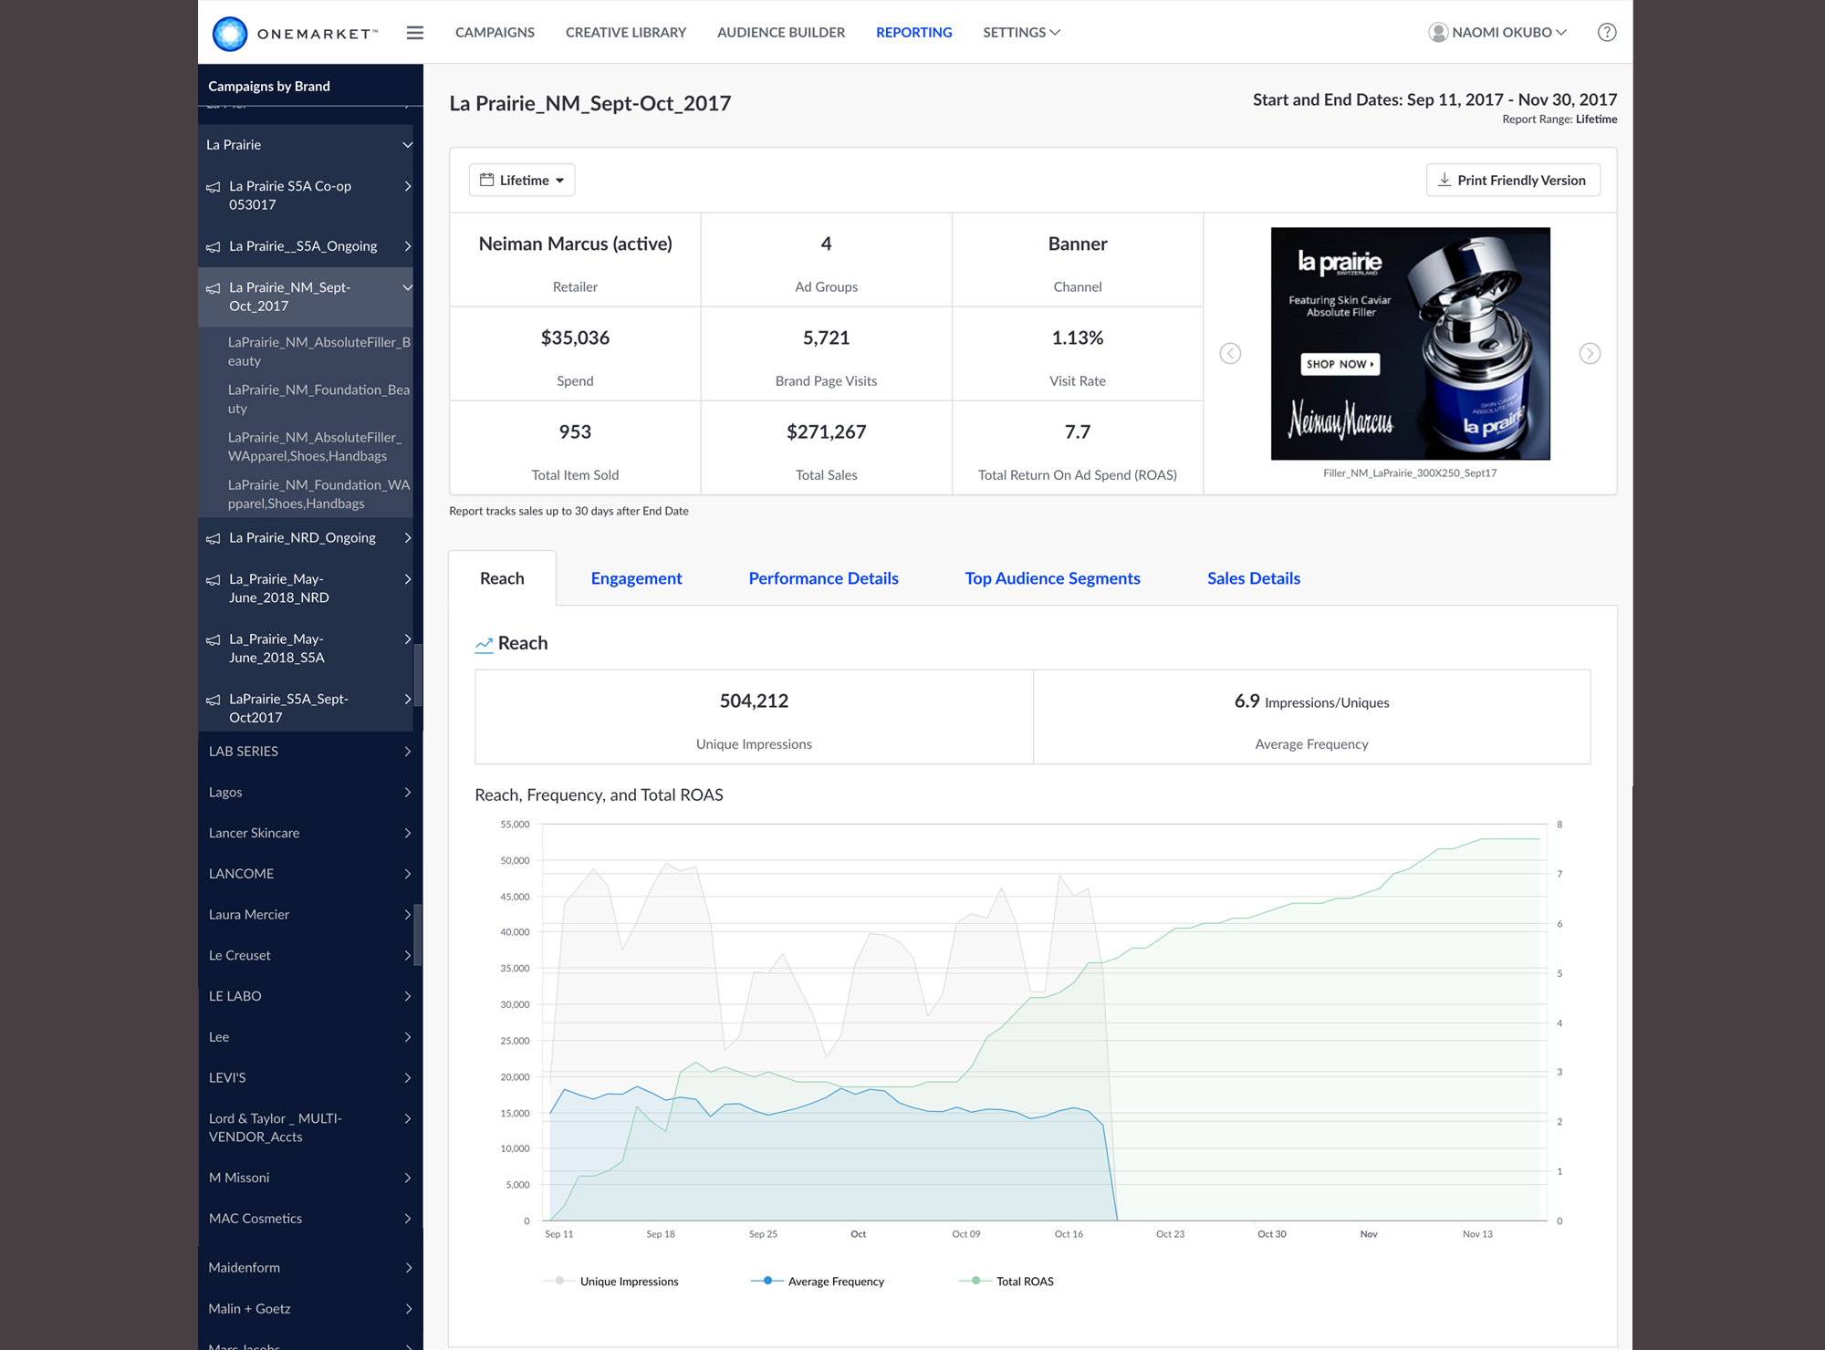Collapse La Prairie_NM_Sept-Oct_2017 campaign chevron
The image size is (1825, 1350).
(408, 287)
